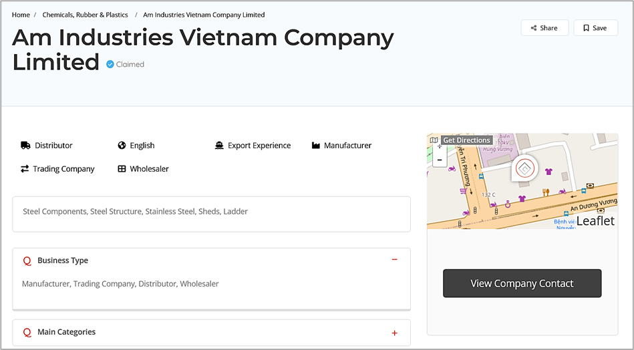Click the English language label
The image size is (634, 350).
coord(142,146)
